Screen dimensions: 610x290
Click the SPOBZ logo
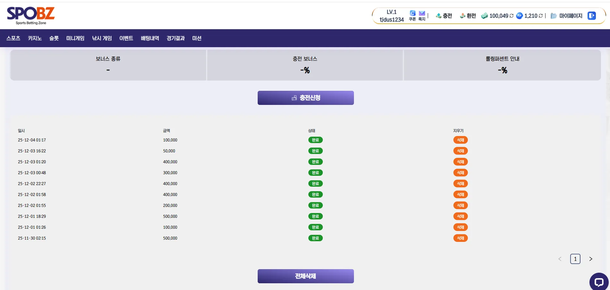tap(31, 15)
